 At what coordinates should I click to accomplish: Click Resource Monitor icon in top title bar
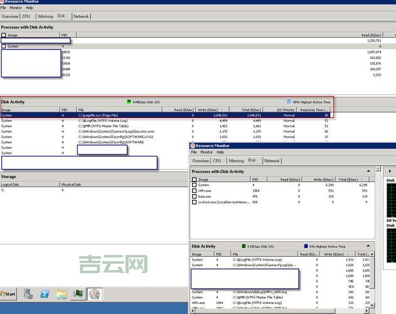click(x=3, y=2)
